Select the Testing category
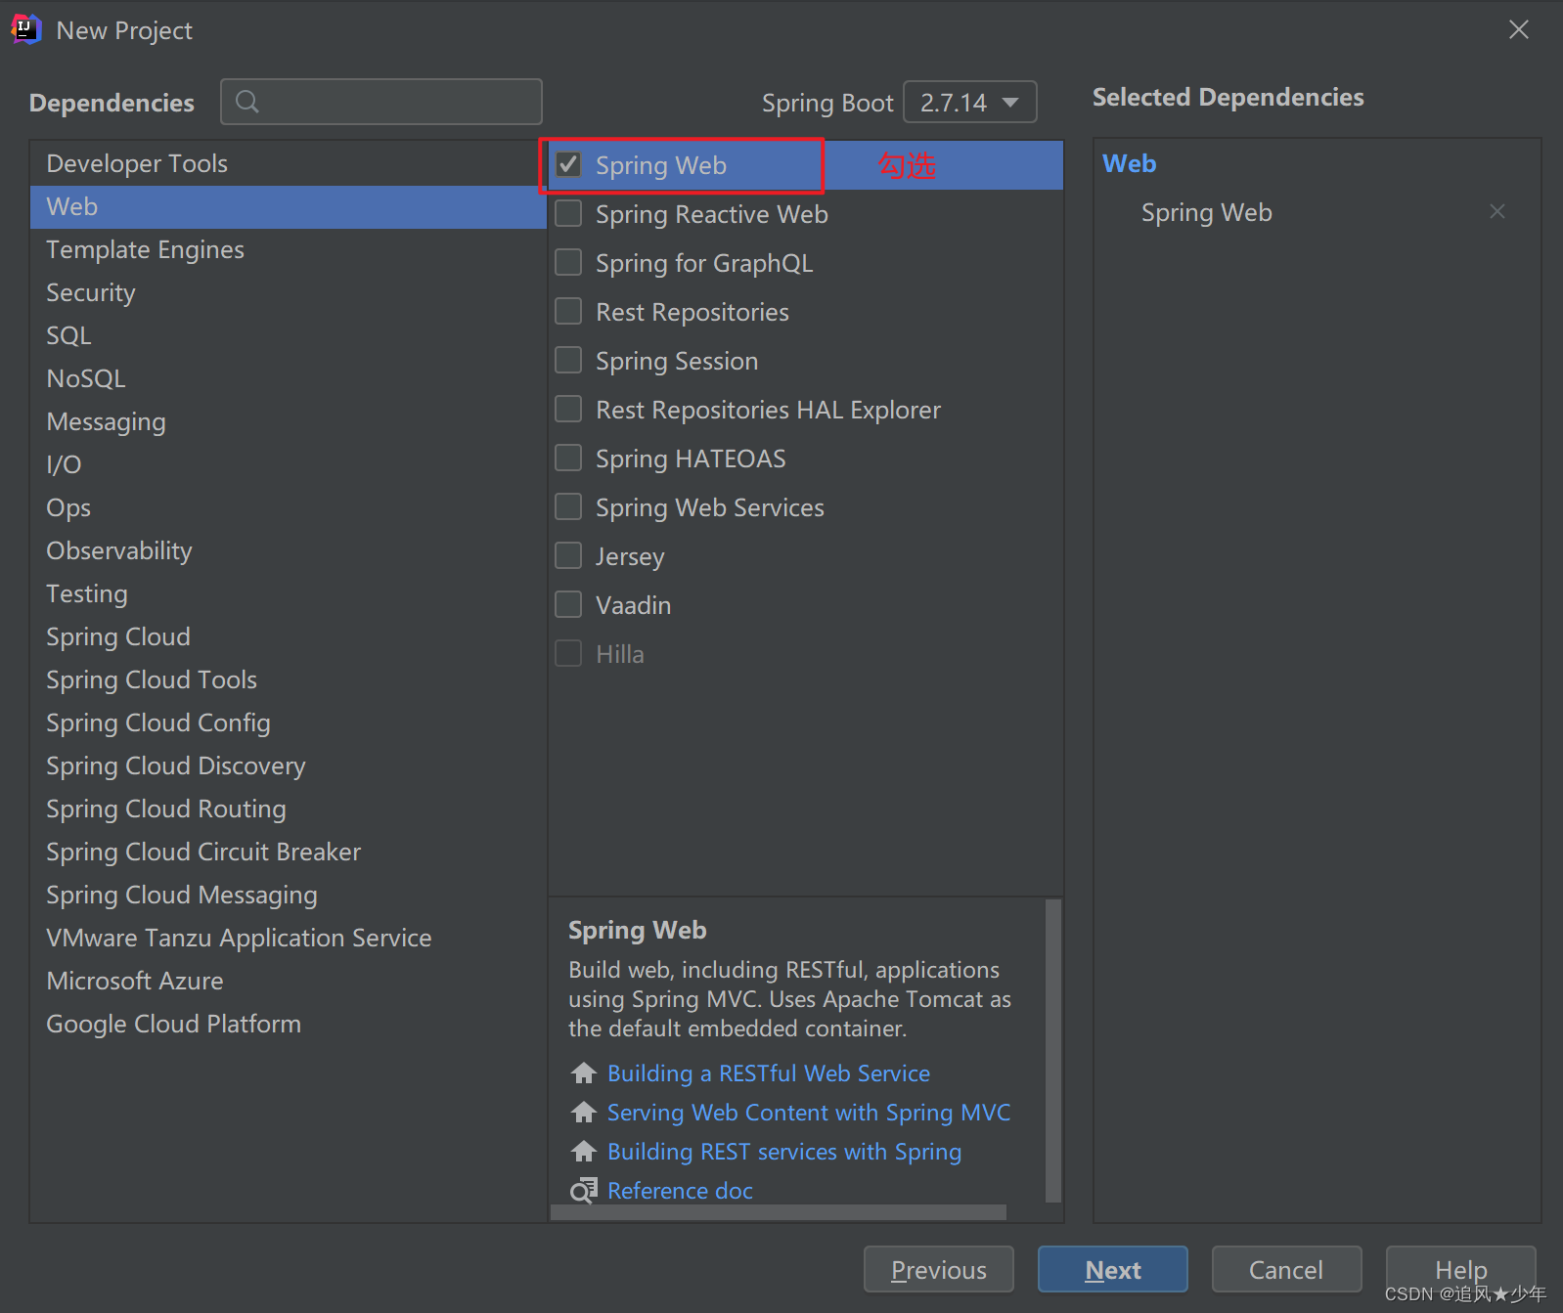The image size is (1563, 1313). (x=289, y=593)
